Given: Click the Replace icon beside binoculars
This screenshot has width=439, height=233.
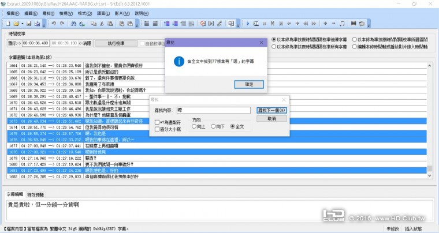Looking at the screenshot, I should click(x=82, y=24).
